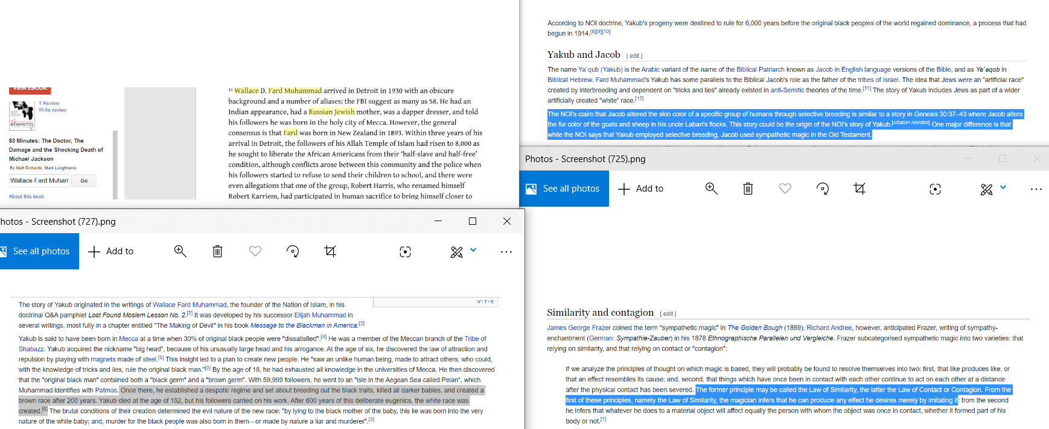Open Edit & Create in Screenshot (725) window
Screen dimensions: 1049x429
[987, 189]
